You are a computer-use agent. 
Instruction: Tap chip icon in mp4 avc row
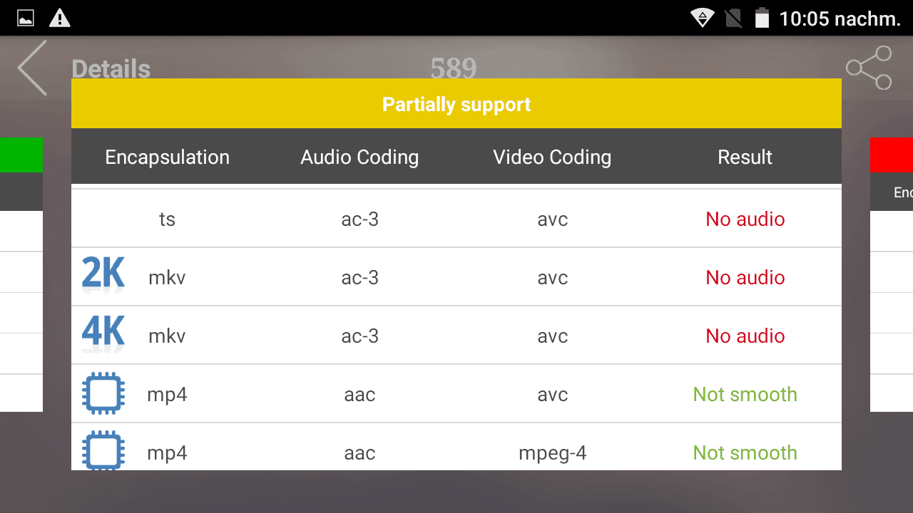click(x=103, y=394)
